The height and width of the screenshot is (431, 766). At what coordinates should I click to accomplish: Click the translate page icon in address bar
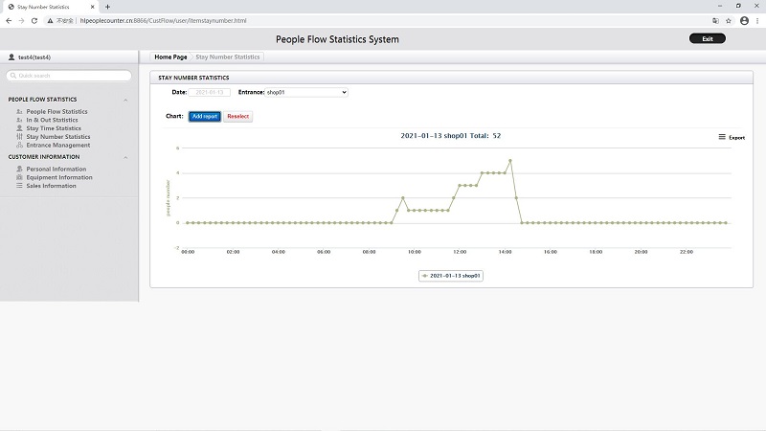[x=715, y=20]
